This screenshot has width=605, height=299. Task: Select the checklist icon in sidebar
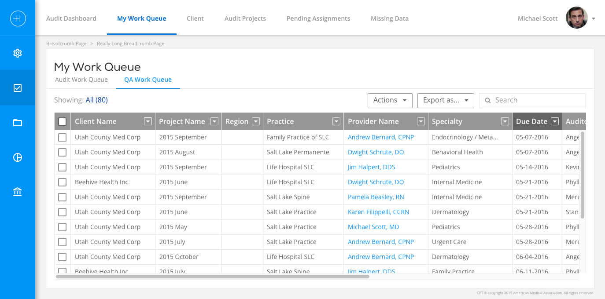(18, 88)
